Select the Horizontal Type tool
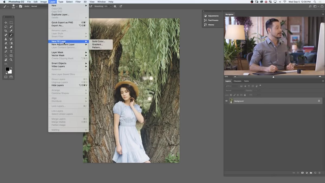The image size is (325, 183). 11,51
